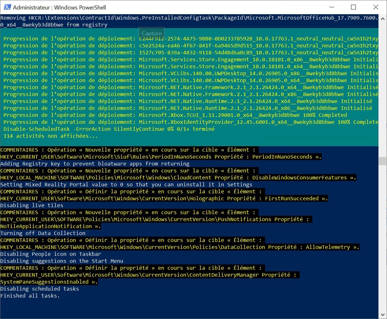The height and width of the screenshot is (319, 387).
Task: Click the PeriodInNanoSeconds registry path line
Action: point(161,157)
